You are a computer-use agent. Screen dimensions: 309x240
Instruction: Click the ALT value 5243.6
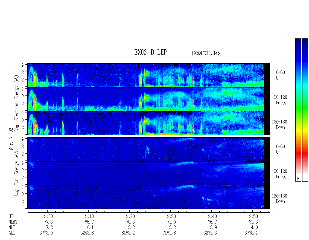tap(87, 233)
